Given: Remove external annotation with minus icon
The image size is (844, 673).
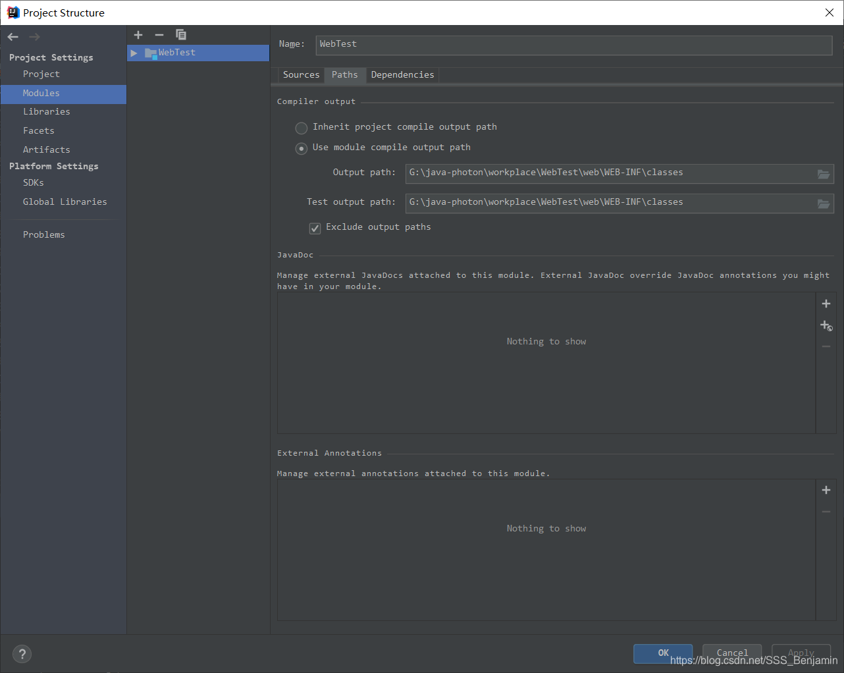Looking at the screenshot, I should [826, 512].
